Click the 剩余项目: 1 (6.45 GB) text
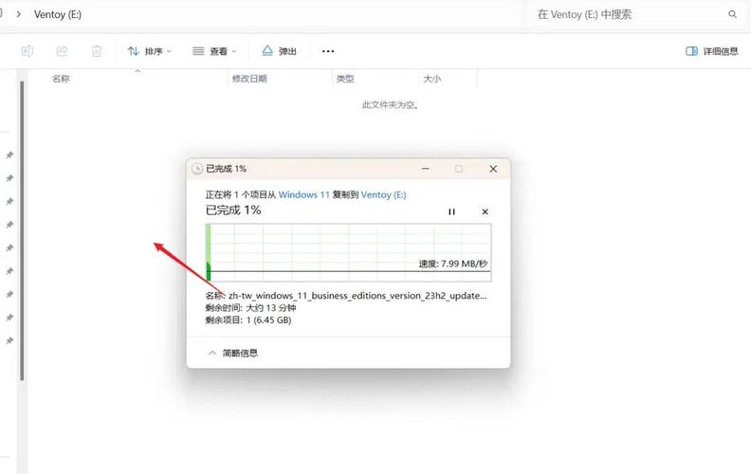 point(248,319)
